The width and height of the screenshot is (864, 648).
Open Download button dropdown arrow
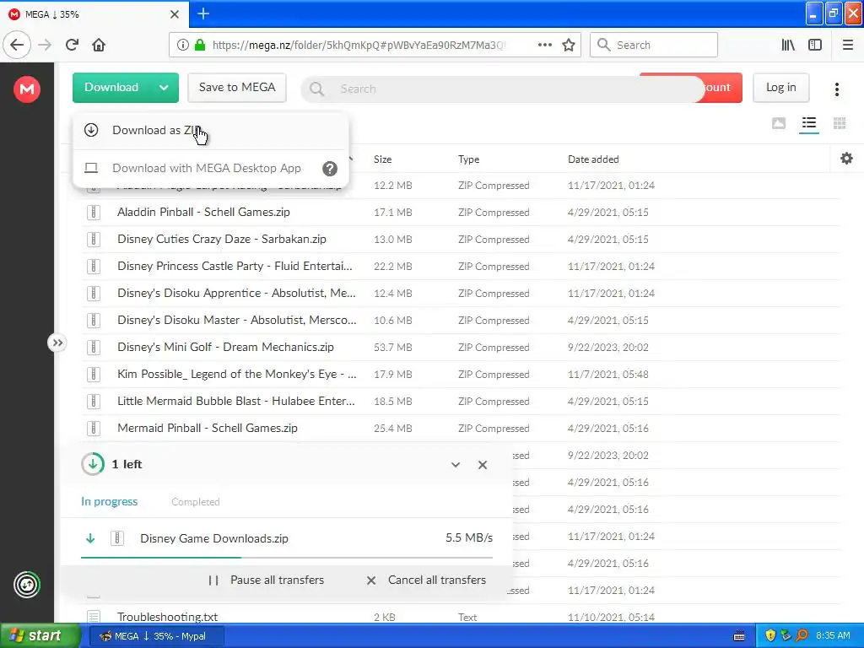pyautogui.click(x=164, y=88)
